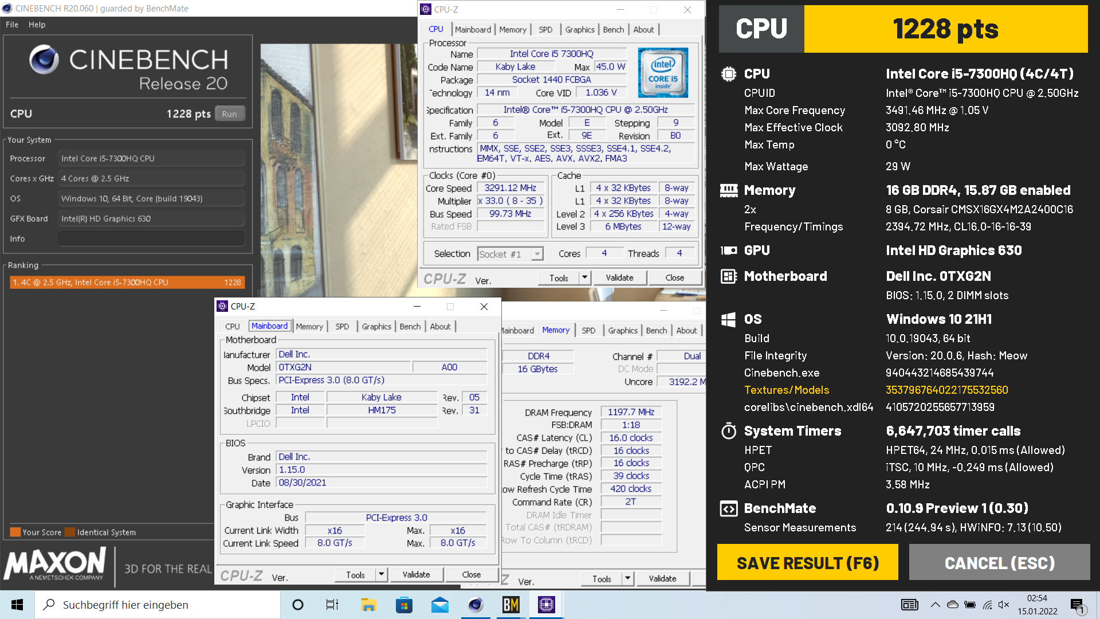Click the GPU card icon in the BenchMate panel
The width and height of the screenshot is (1100, 619).
click(x=729, y=250)
